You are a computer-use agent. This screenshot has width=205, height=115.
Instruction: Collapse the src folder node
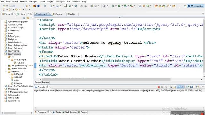point(6,57)
